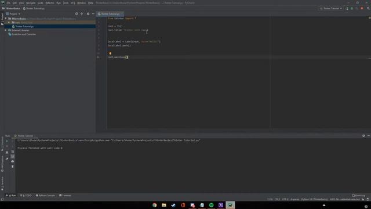Image resolution: width=371 pixels, height=209 pixels.
Task: Open the Help menu
Action: click(90, 3)
